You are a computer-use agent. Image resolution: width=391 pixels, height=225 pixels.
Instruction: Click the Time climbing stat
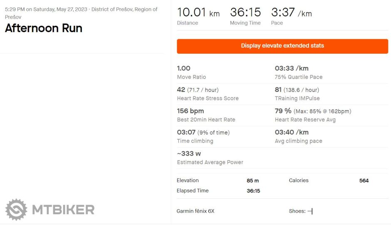click(x=203, y=136)
